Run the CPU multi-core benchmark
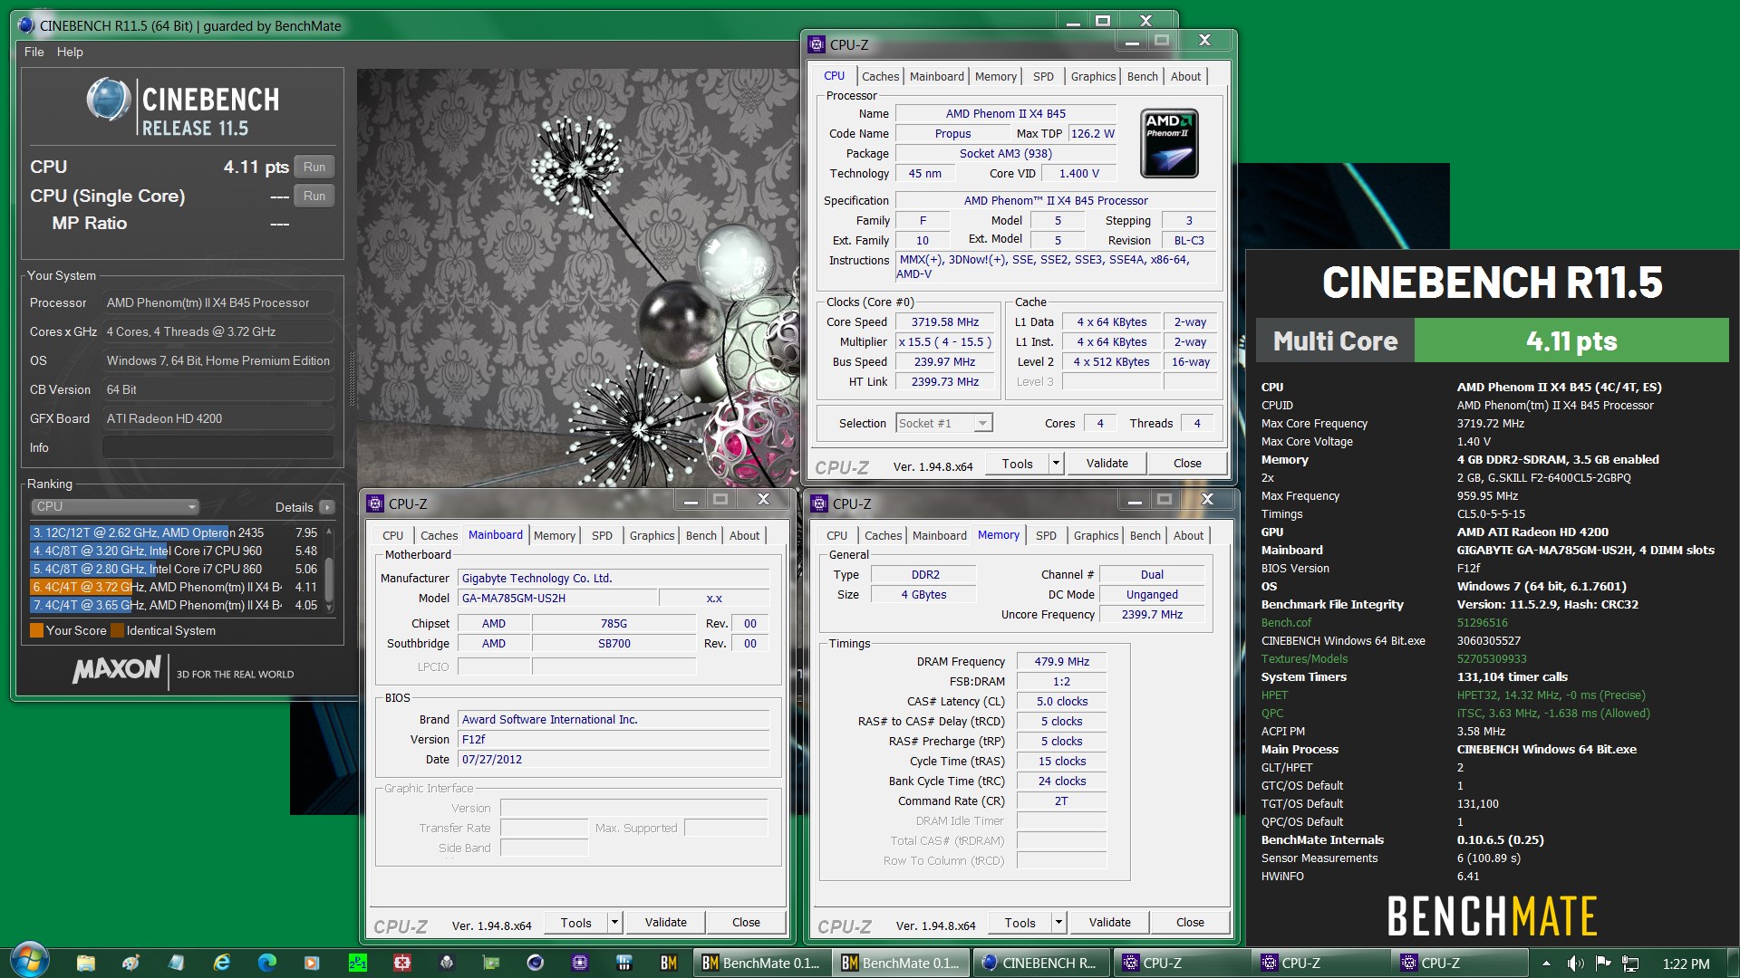The height and width of the screenshot is (978, 1740). [314, 167]
